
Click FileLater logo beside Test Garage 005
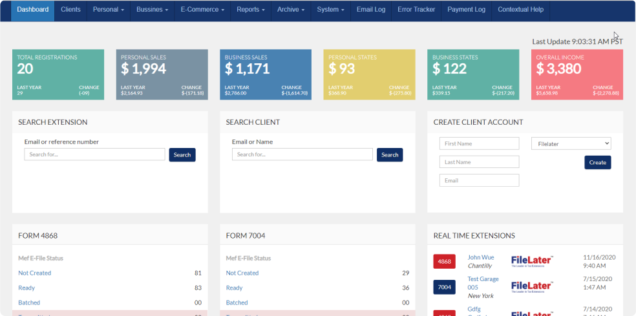[x=532, y=286]
